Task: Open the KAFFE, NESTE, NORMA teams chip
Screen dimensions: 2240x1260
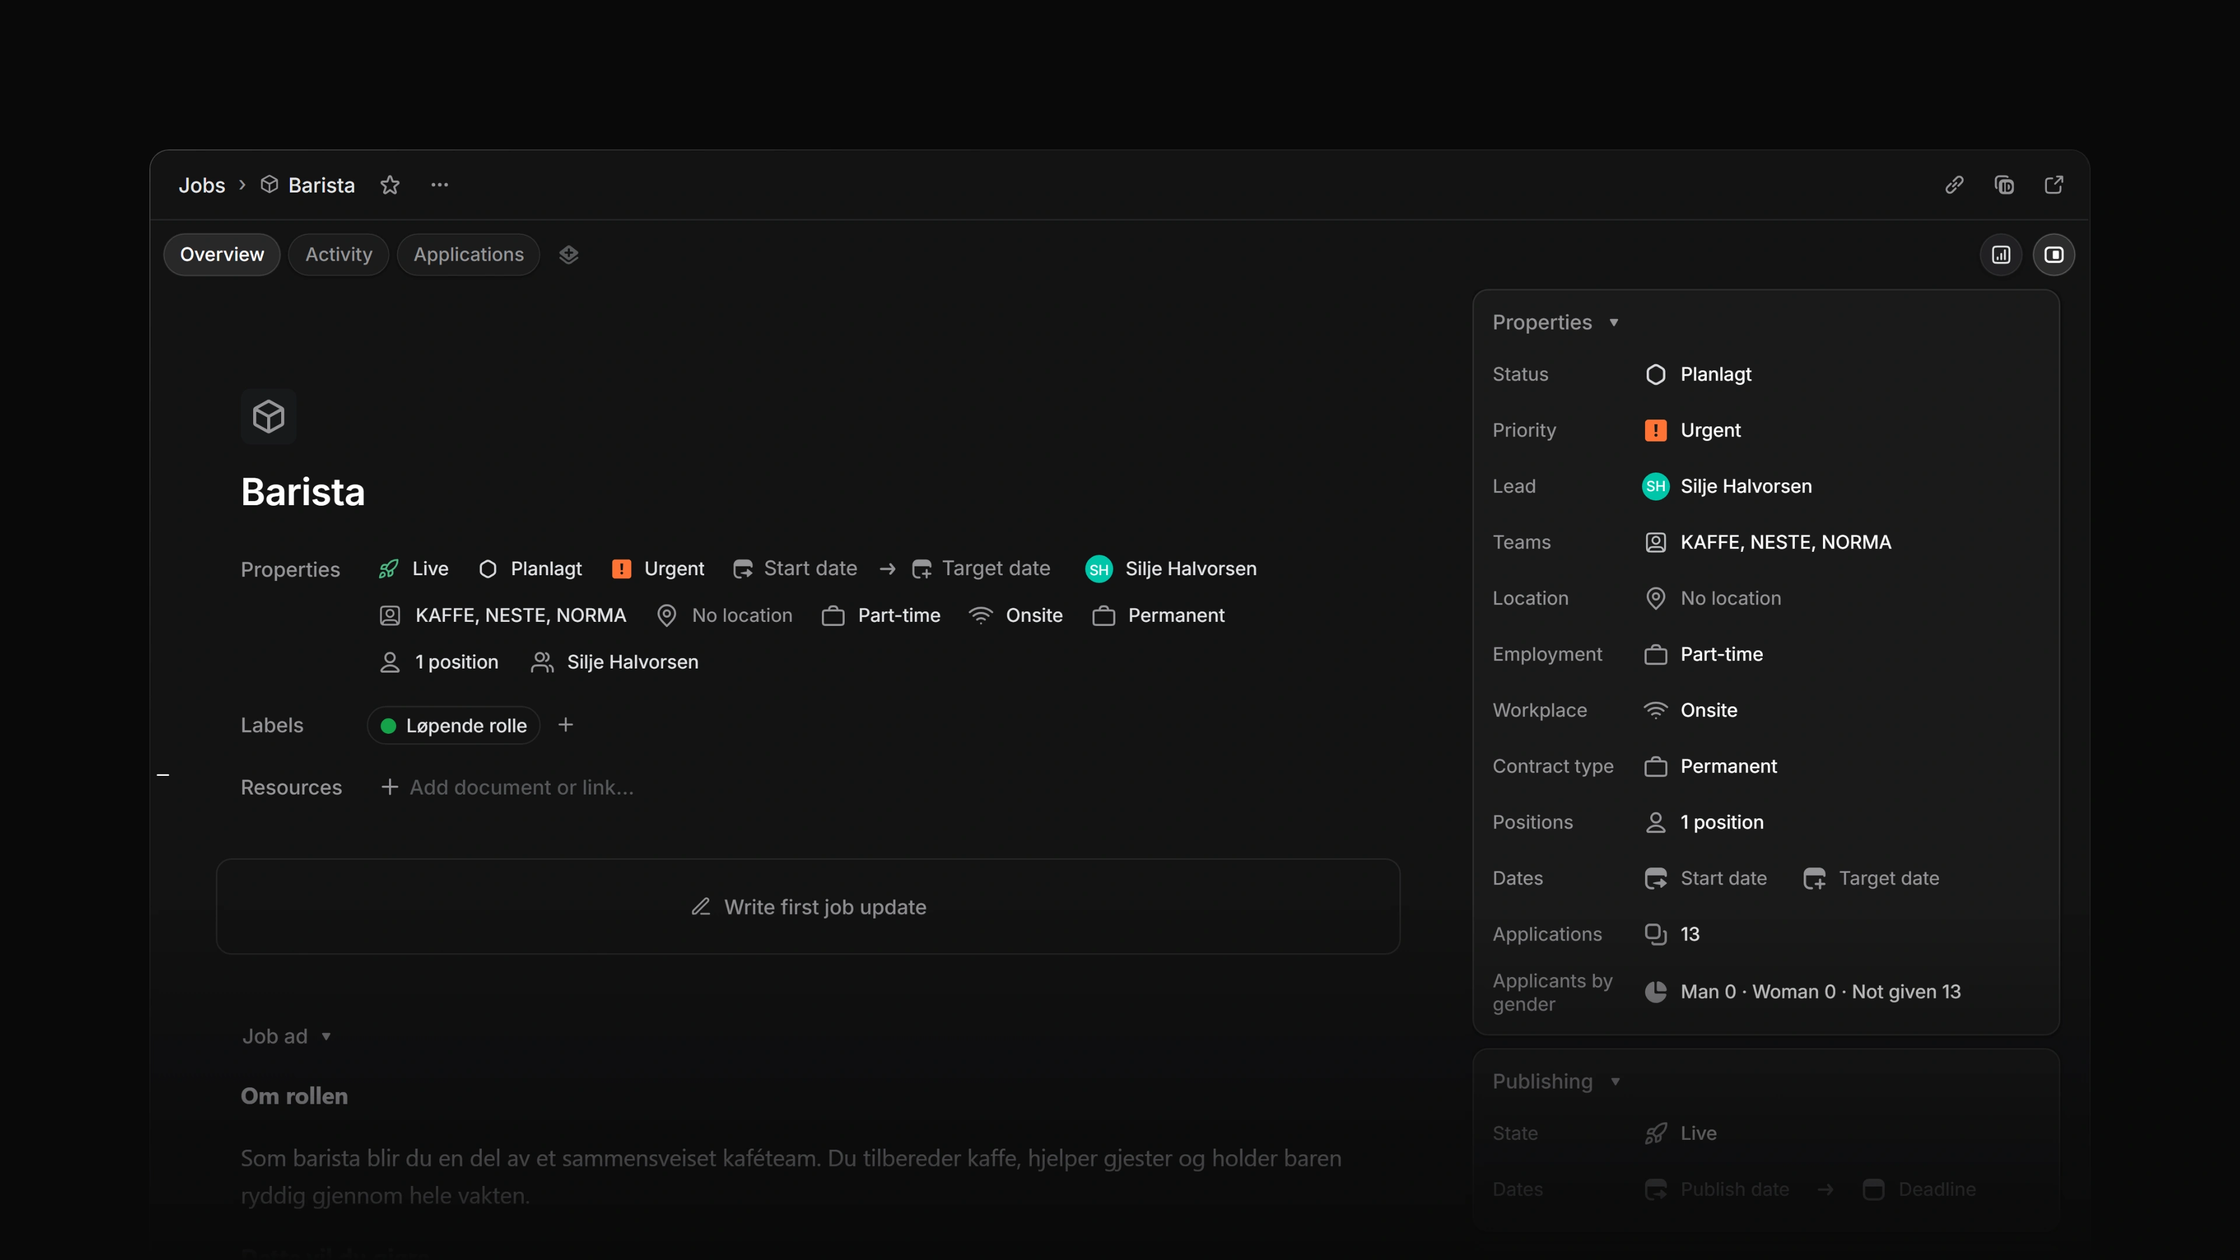Action: point(503,615)
